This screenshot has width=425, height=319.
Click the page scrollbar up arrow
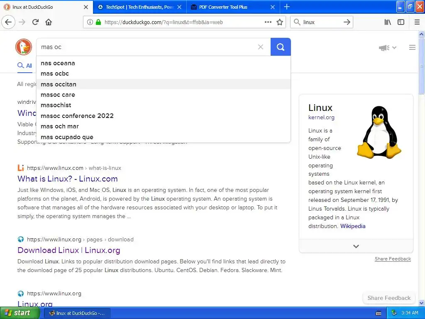[x=421, y=34]
